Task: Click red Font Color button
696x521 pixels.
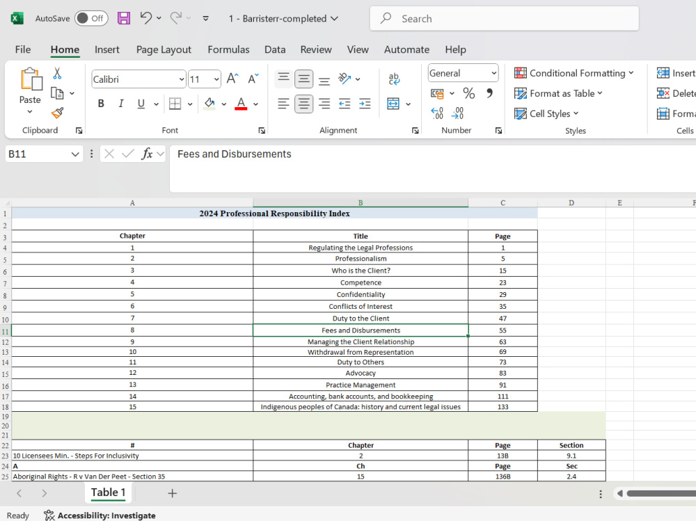Action: (x=241, y=104)
